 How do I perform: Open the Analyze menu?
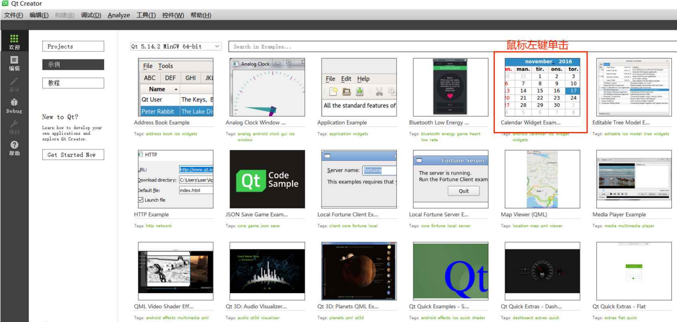point(119,15)
